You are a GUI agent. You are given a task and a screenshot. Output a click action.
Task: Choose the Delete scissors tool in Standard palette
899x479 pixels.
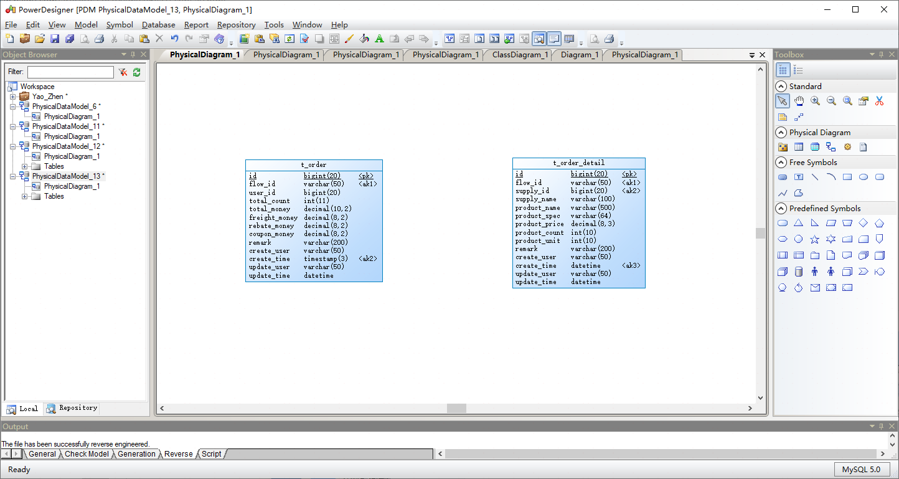point(878,100)
